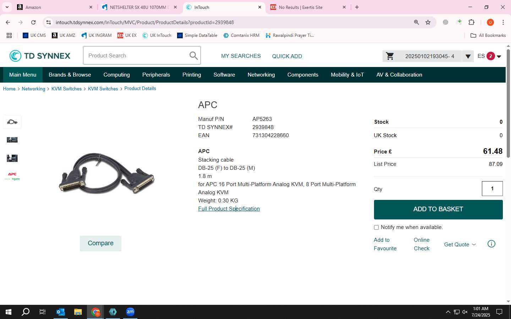The width and height of the screenshot is (511, 319).
Task: Open Brands & Browse menu
Action: pos(70,75)
